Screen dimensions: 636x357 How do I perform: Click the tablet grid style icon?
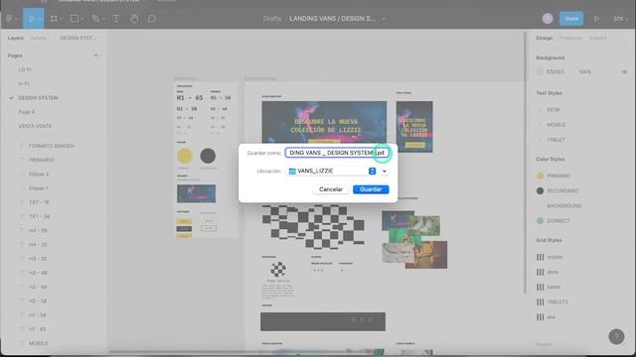[x=541, y=287]
